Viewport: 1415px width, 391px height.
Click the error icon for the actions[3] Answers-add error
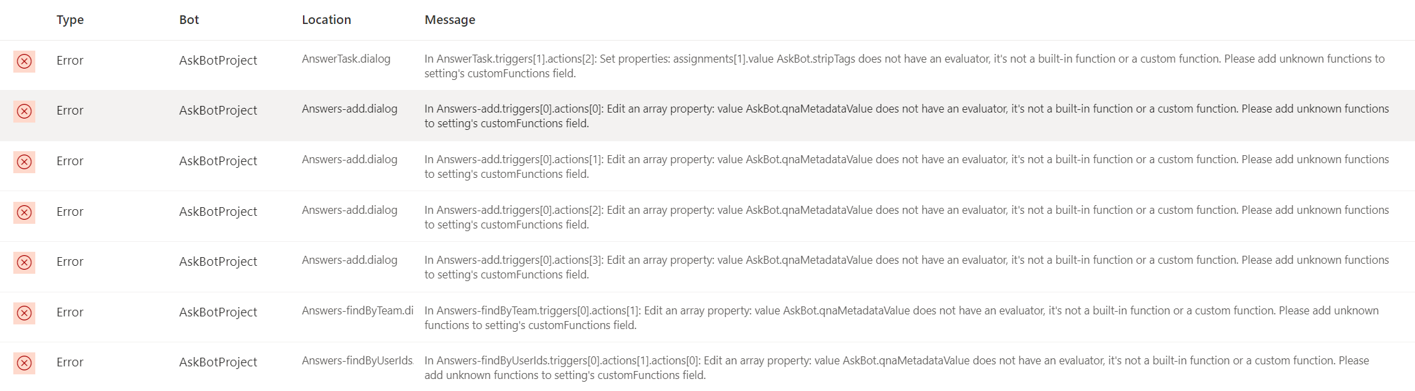click(25, 261)
